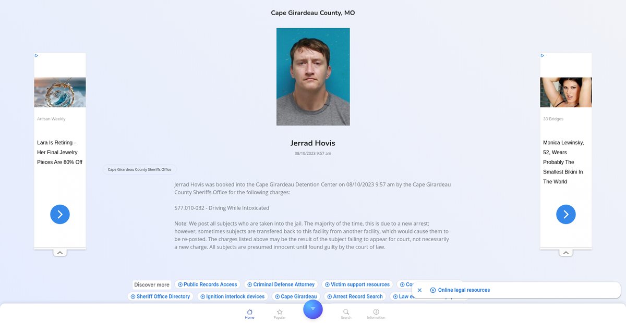
Task: Open Victim support resources suggestion
Action: coord(357,284)
